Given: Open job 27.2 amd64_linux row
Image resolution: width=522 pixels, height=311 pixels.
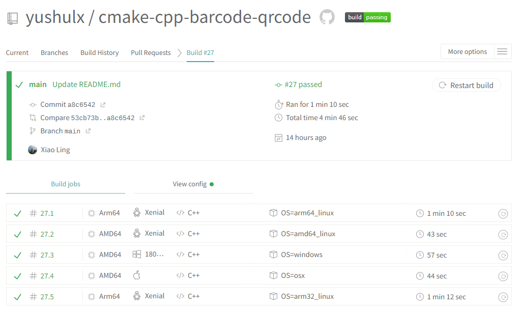Looking at the screenshot, I should click(x=308, y=234).
